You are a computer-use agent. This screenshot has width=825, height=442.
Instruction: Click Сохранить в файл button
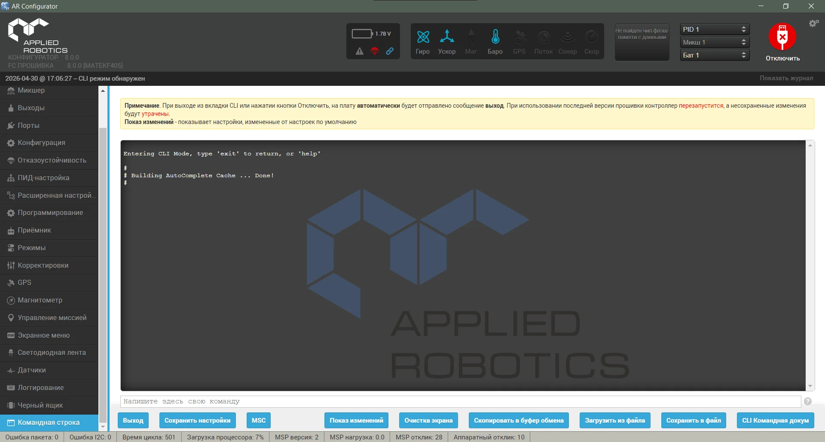pyautogui.click(x=694, y=421)
